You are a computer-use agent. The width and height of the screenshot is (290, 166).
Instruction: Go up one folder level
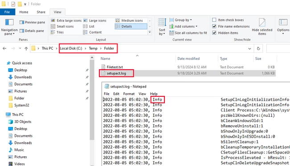click(26, 48)
